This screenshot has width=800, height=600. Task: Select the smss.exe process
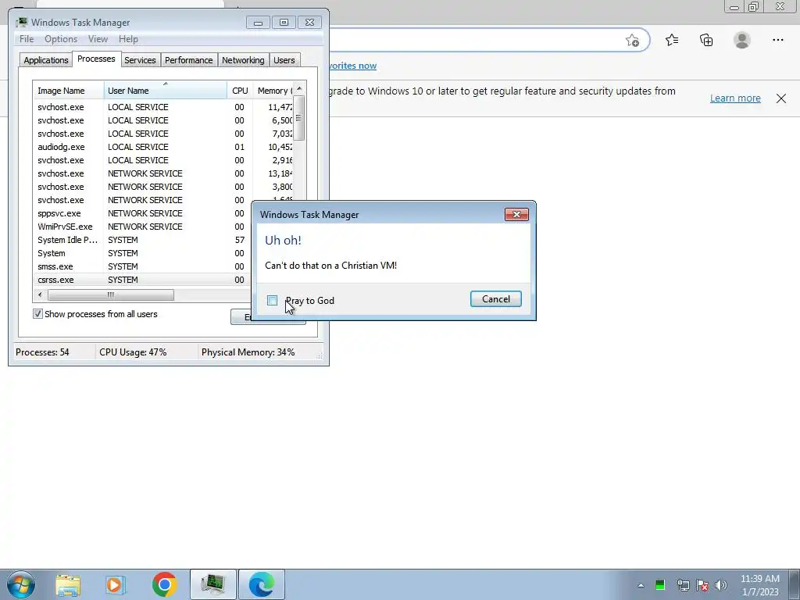pos(142,266)
